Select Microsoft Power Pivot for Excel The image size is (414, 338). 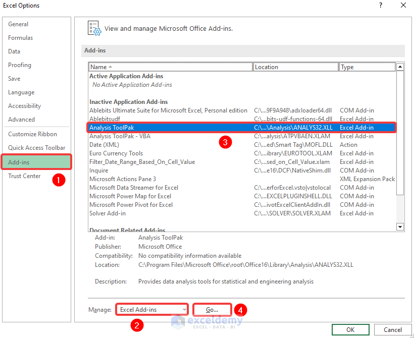pyautogui.click(x=242, y=205)
